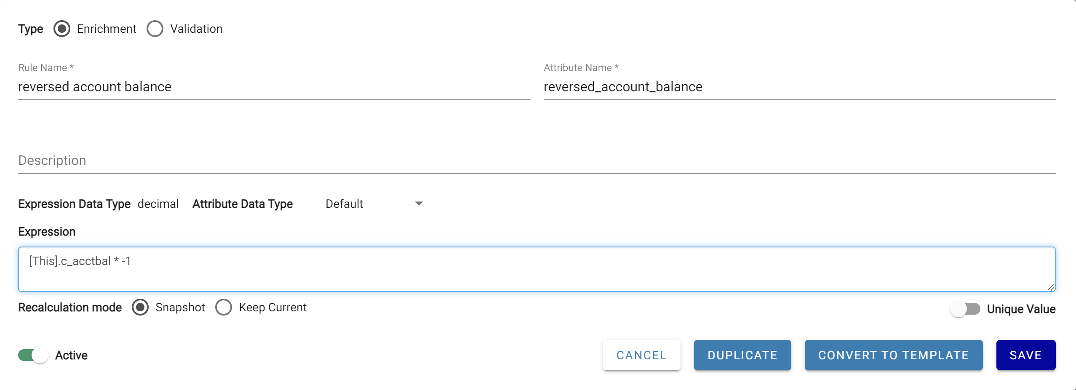Image resolution: width=1076 pixels, height=390 pixels.
Task: Focus the Description input field
Action: 537,161
